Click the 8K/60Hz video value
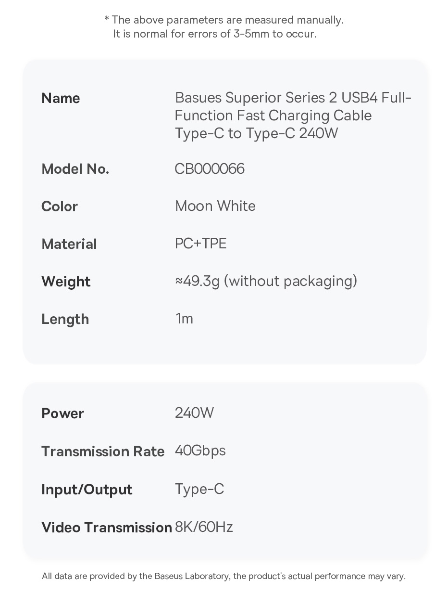 pyautogui.click(x=204, y=527)
